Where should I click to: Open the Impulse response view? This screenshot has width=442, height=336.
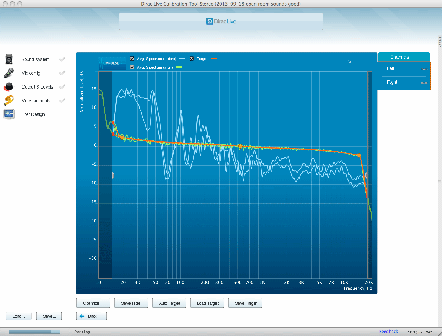coord(112,63)
